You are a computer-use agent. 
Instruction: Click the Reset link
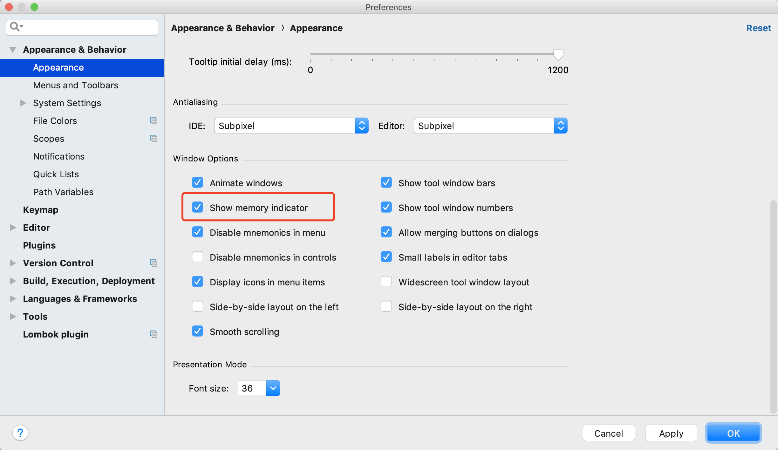click(x=759, y=28)
